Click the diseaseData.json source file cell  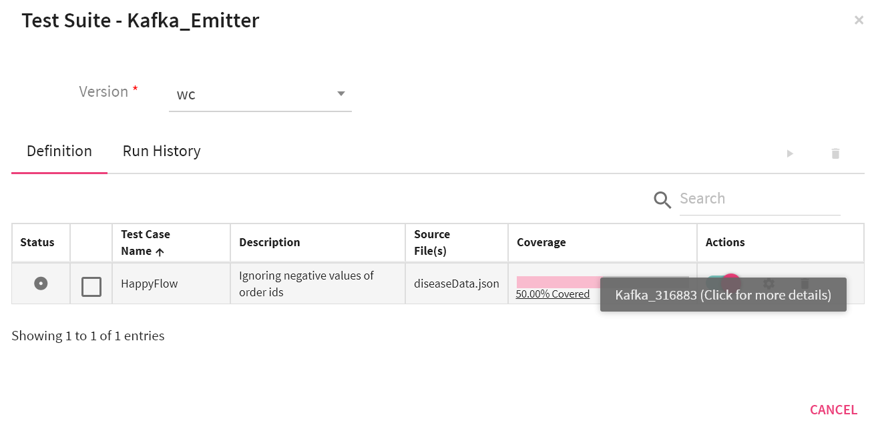click(456, 284)
